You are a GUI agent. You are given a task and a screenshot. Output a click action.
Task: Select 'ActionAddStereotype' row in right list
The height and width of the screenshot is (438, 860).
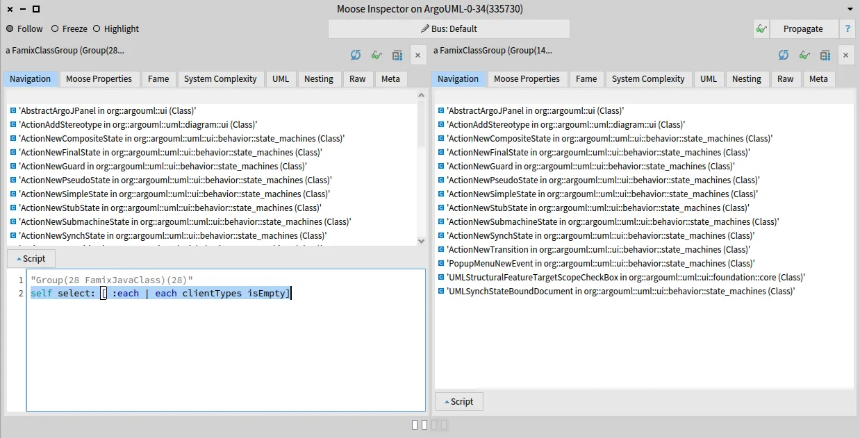pos(643,124)
